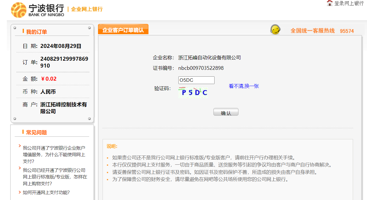Click the date 2024年08月29日

[x=61, y=46]
